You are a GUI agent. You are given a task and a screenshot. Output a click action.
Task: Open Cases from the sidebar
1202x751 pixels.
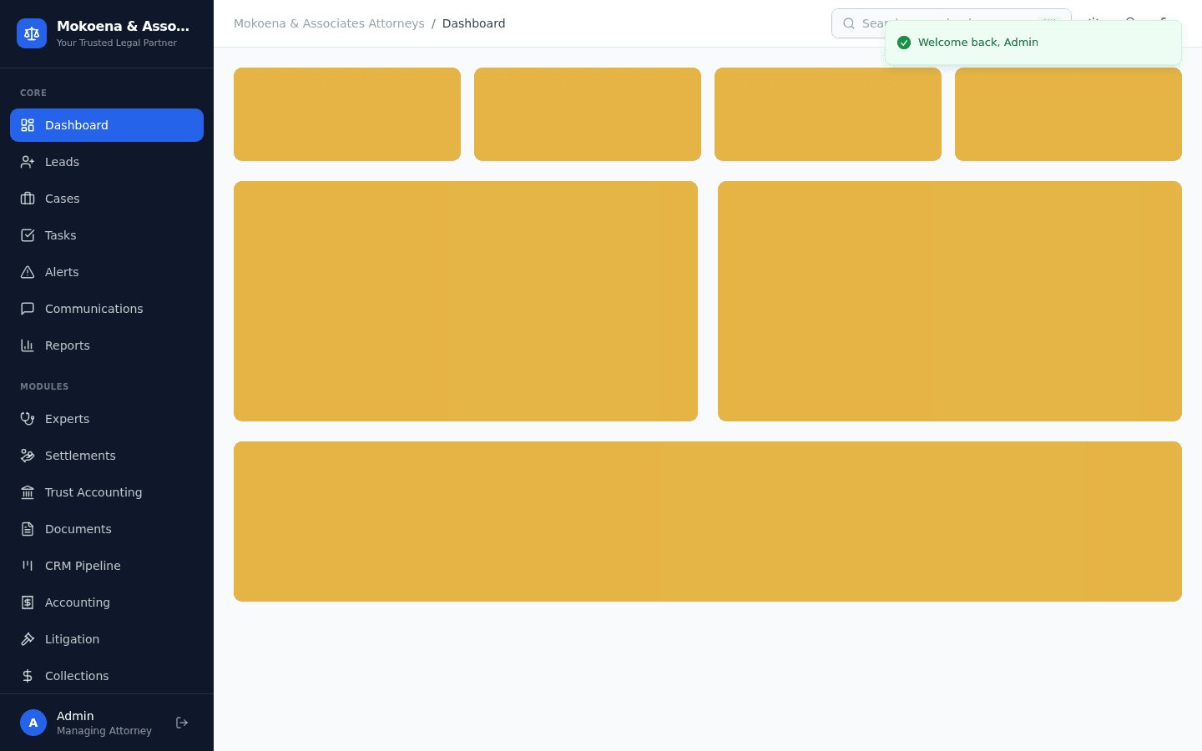107,199
